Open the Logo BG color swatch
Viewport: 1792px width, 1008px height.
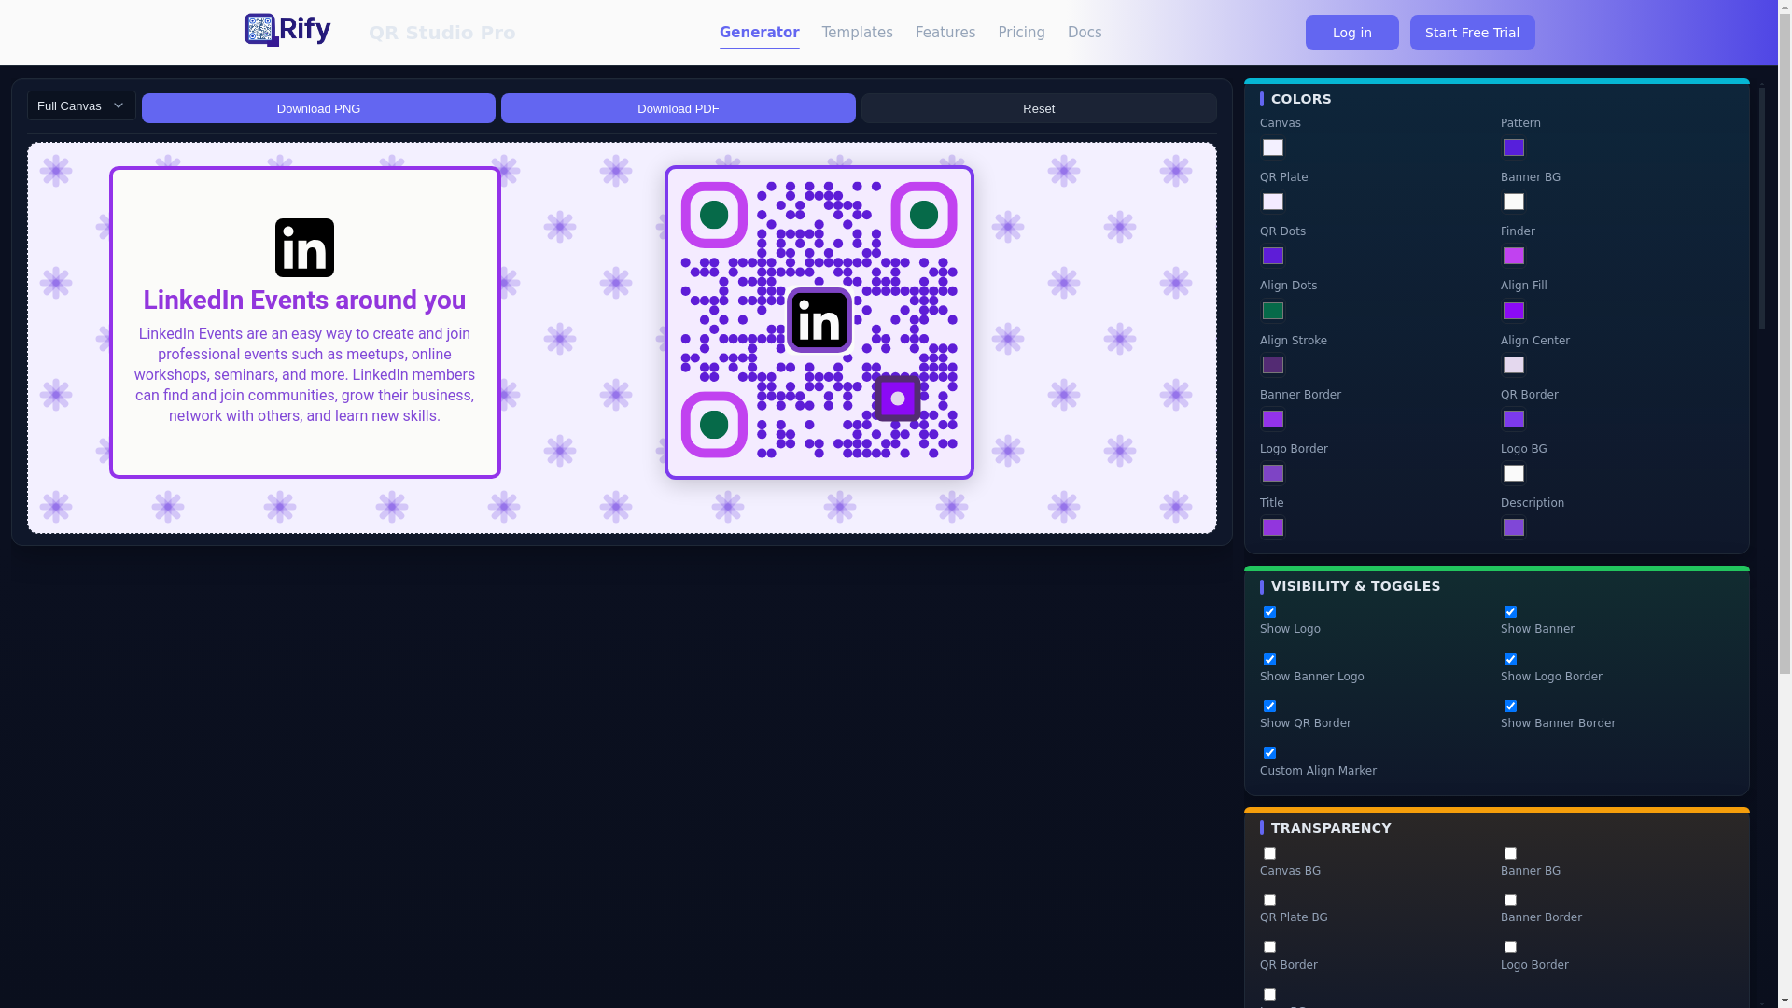click(x=1514, y=473)
